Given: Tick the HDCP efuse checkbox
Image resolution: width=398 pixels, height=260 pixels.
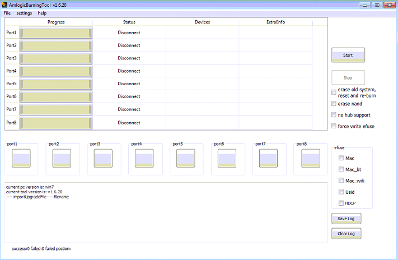Looking at the screenshot, I should (x=341, y=203).
